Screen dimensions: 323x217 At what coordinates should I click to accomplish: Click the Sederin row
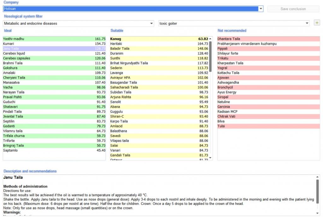(x=159, y=68)
